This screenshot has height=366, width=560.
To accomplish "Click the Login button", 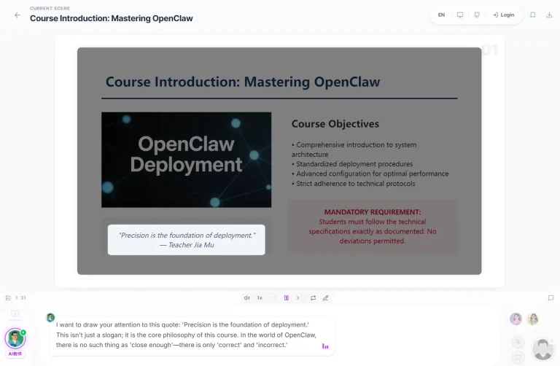I will click(503, 15).
